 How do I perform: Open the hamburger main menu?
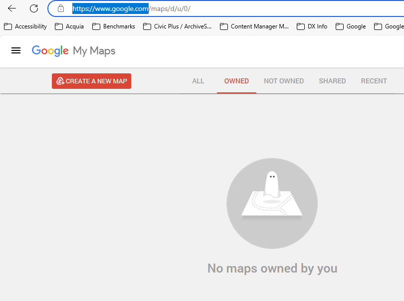coord(16,50)
